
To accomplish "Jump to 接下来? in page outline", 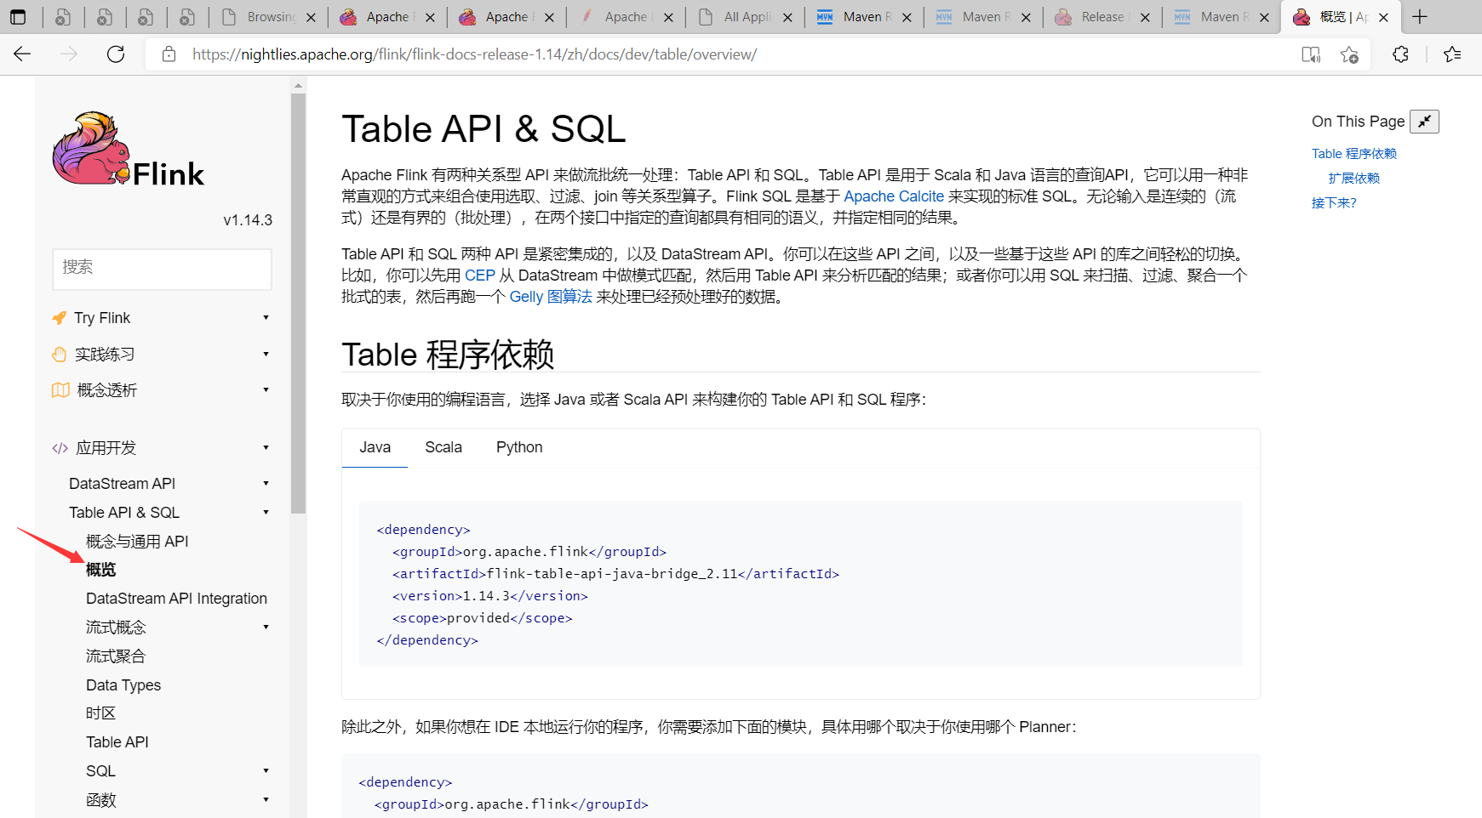I will [x=1334, y=203].
